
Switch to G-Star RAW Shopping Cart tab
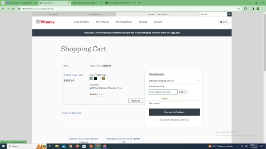click(120, 3)
